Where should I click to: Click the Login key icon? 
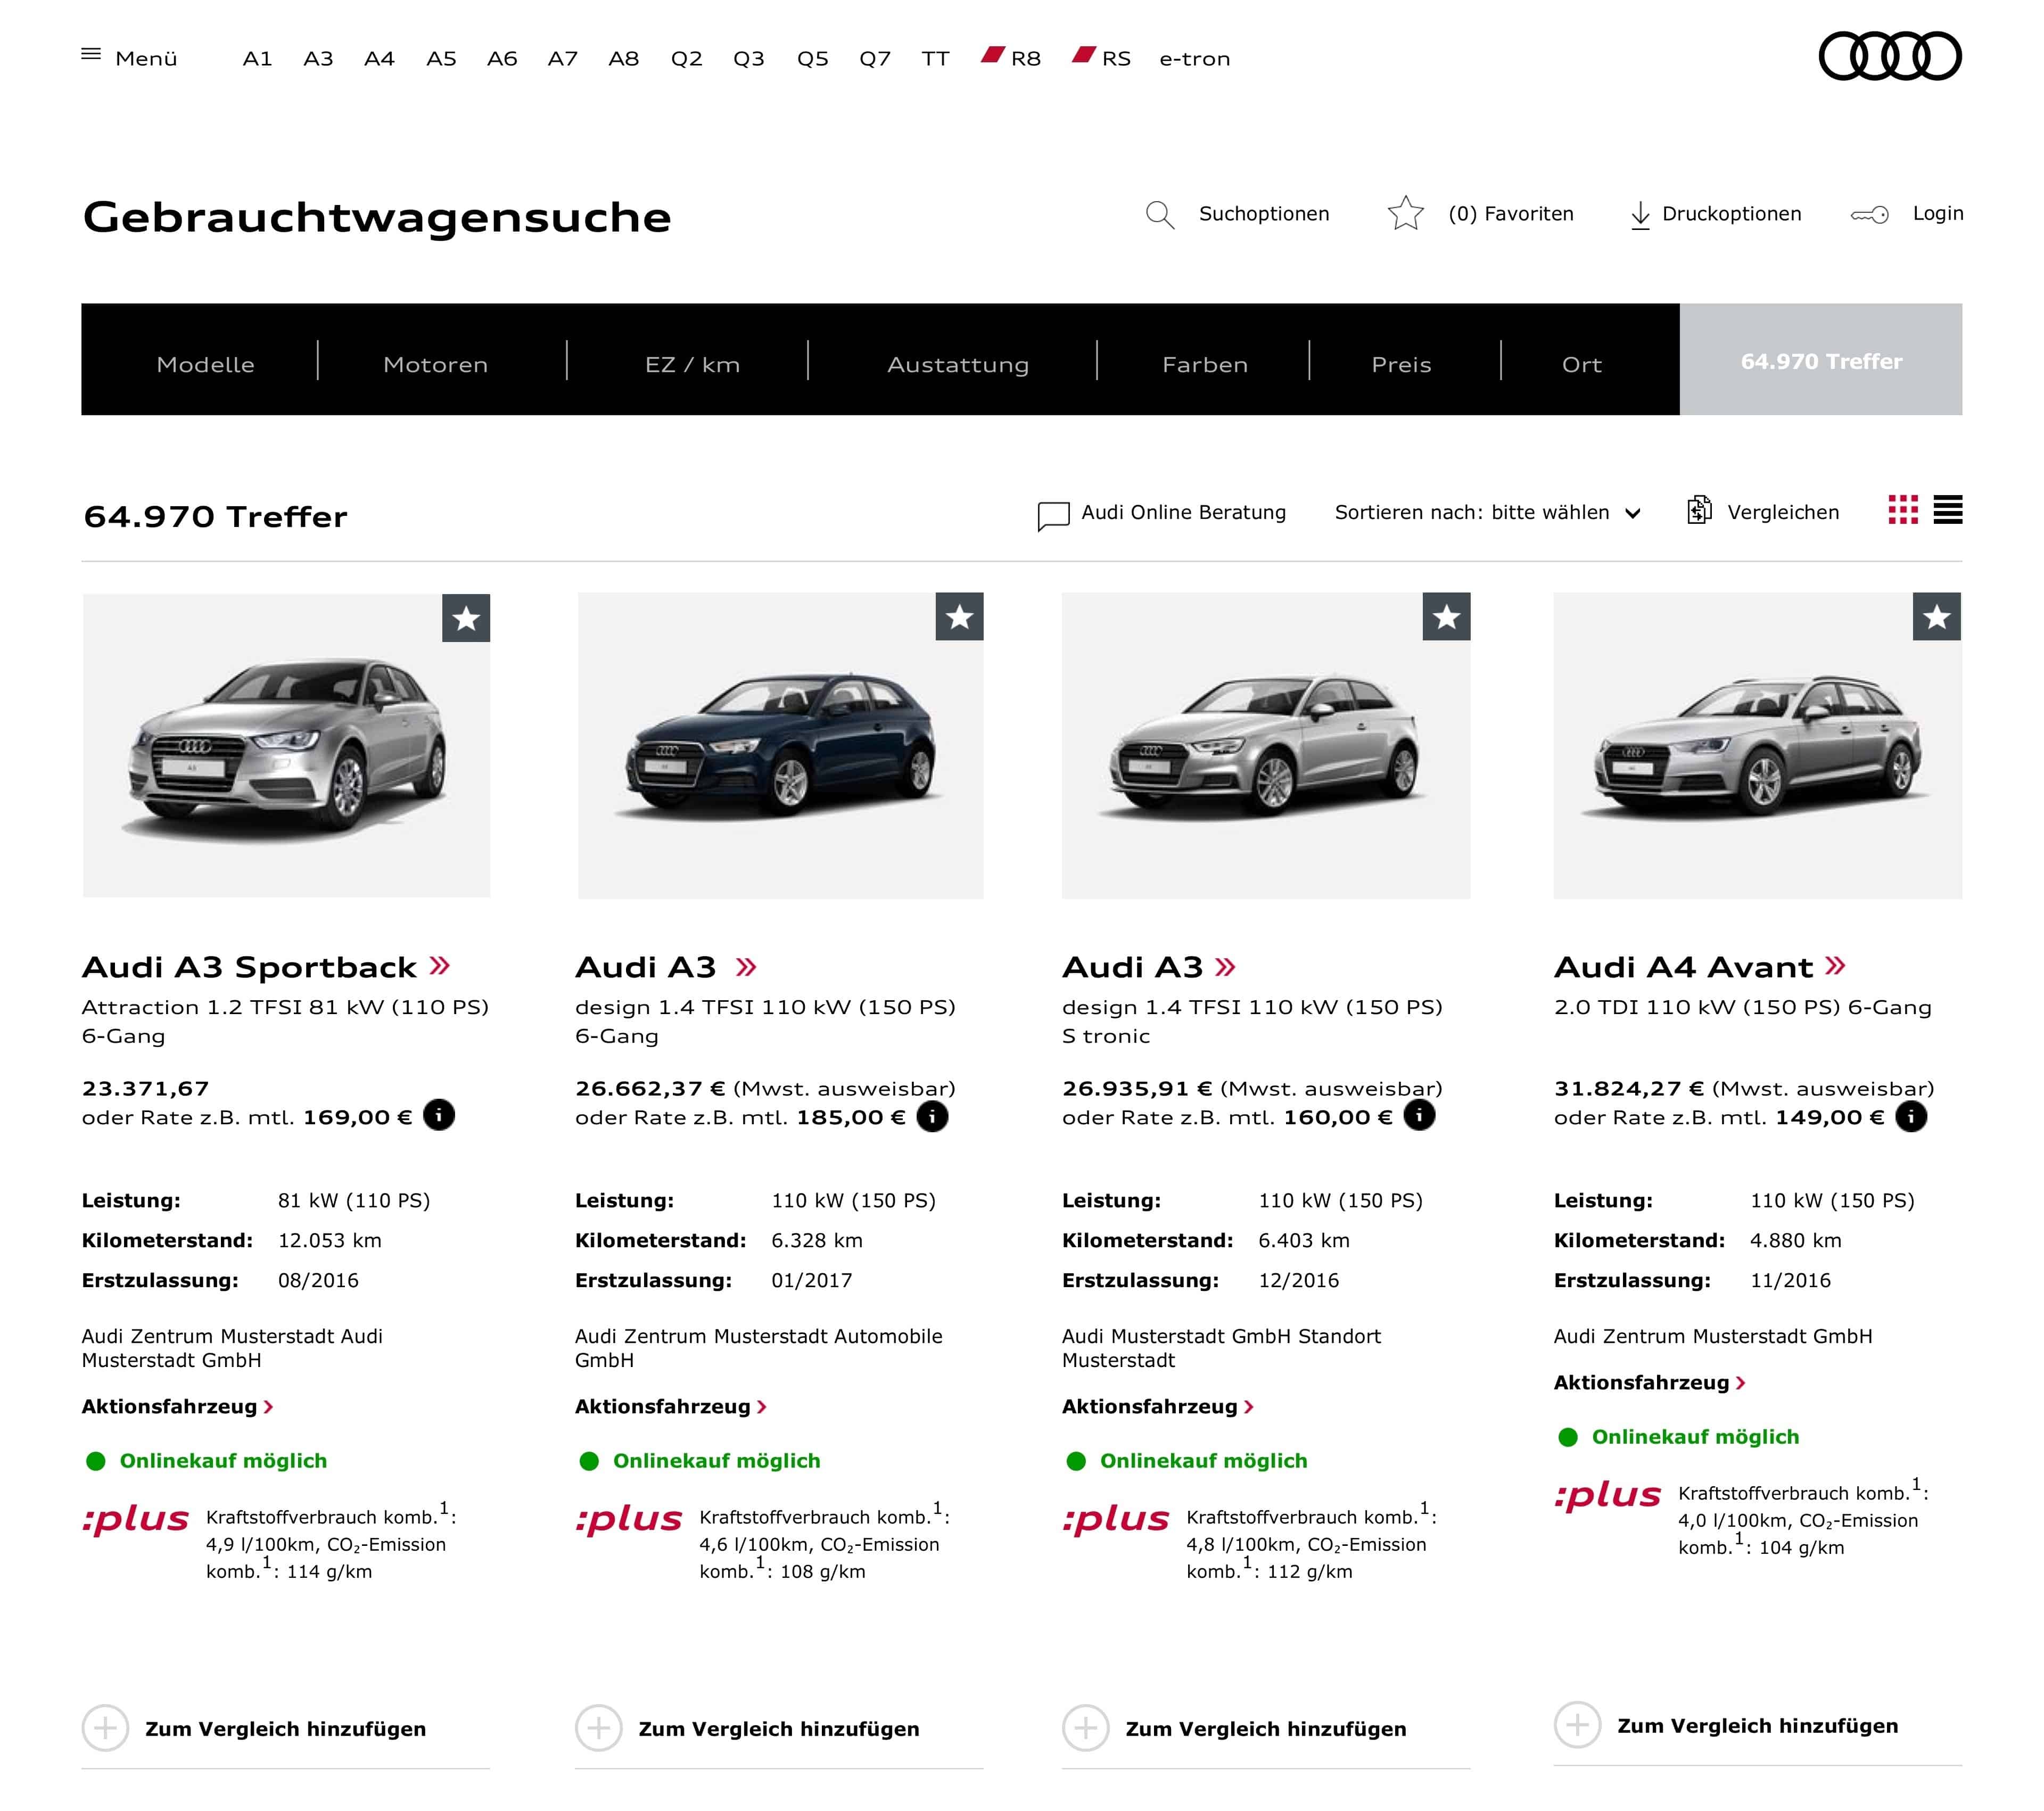(x=1869, y=215)
